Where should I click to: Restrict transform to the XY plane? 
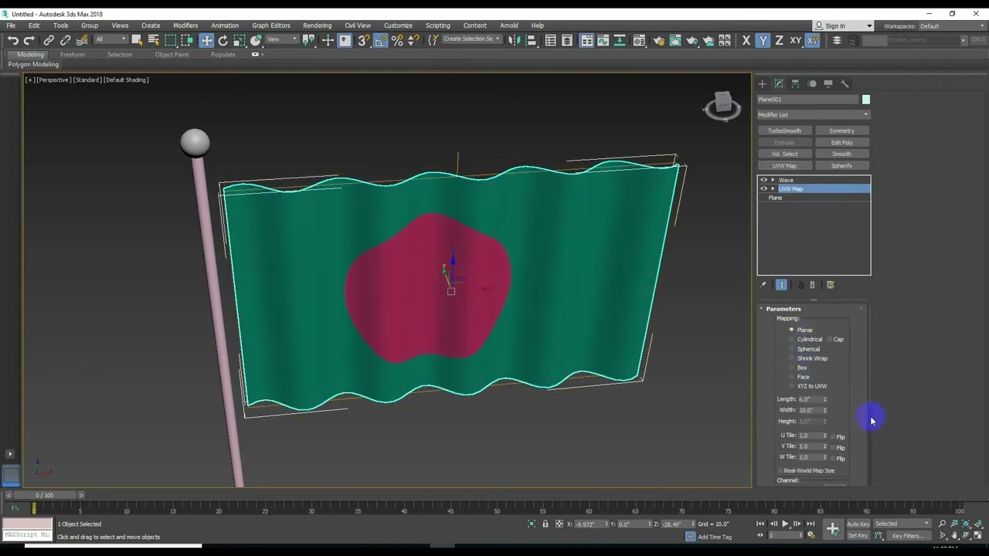(795, 40)
